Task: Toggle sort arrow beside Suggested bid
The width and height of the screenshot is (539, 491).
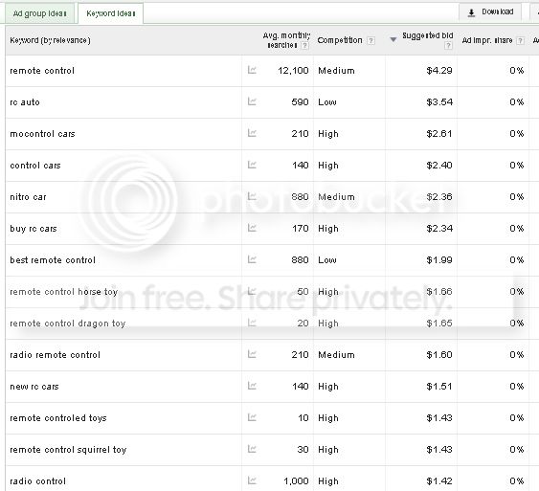Action: [393, 40]
